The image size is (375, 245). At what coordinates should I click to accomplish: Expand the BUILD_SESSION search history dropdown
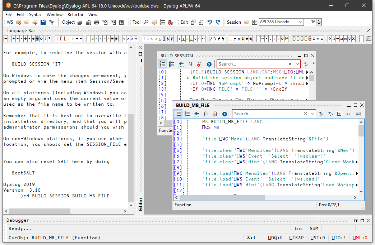click(x=297, y=64)
